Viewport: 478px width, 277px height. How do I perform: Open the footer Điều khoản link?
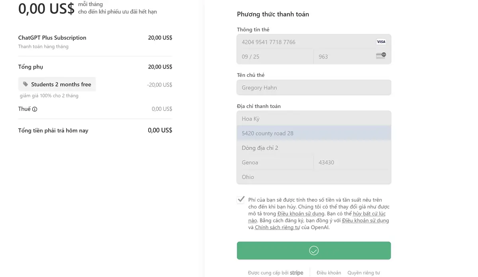tap(329, 273)
